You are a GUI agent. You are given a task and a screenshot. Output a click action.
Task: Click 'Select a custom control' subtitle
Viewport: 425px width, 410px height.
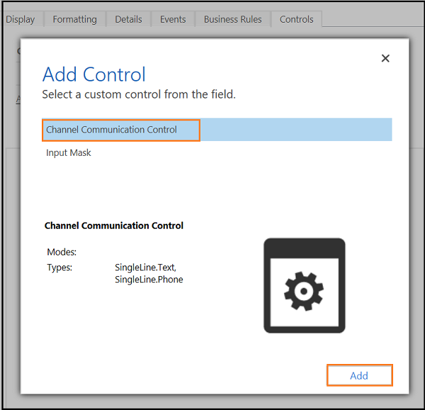click(x=139, y=94)
